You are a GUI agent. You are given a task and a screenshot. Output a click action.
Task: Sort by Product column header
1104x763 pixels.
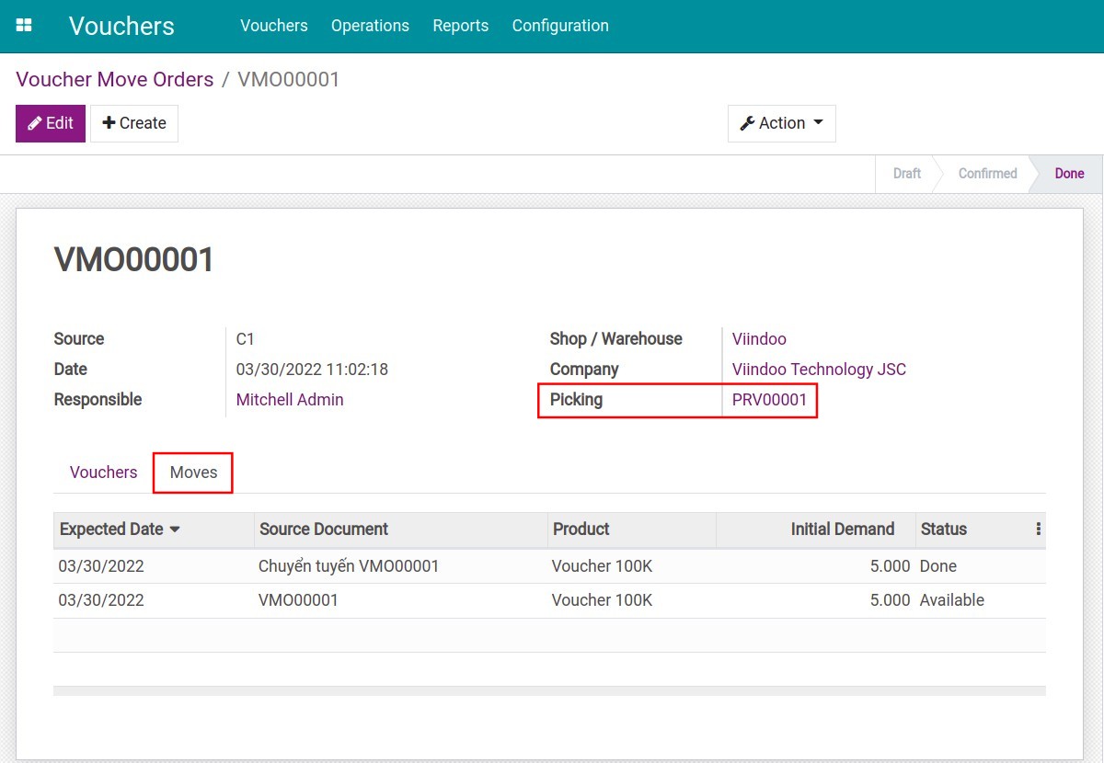click(631, 530)
